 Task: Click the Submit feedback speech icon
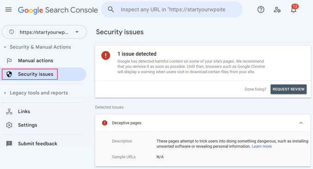coord(9,143)
